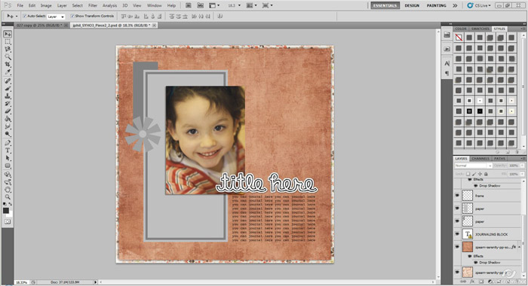Open the Character panel icon
The width and height of the screenshot is (528, 286).
pos(447,63)
